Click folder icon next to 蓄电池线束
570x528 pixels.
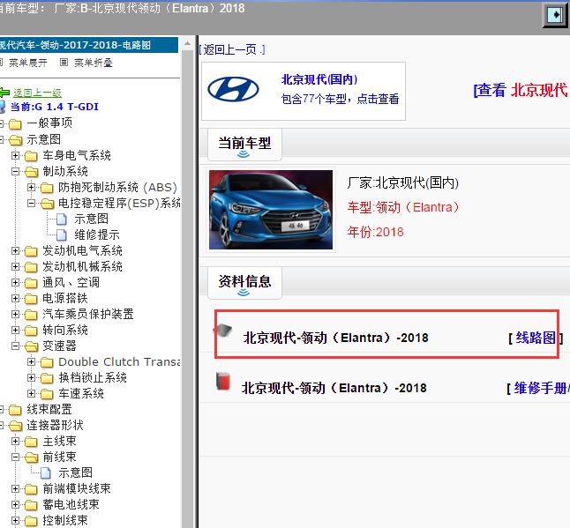click(x=31, y=505)
